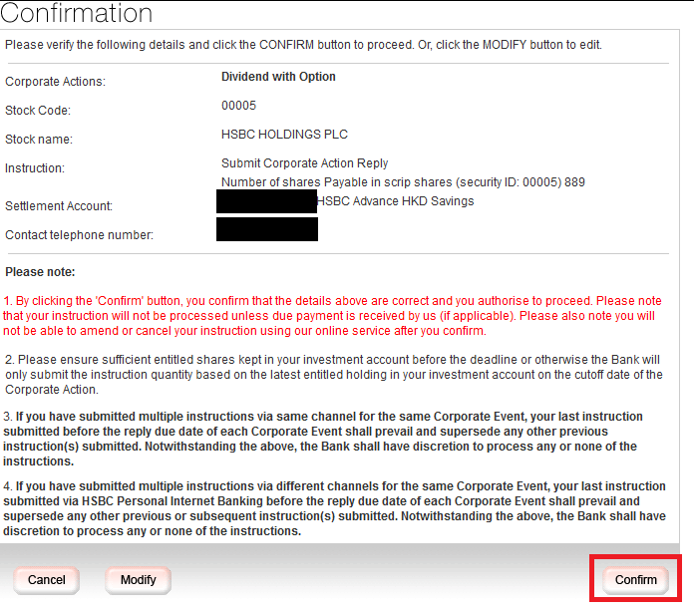The width and height of the screenshot is (694, 611).
Task: Click the redacted contact telephone number
Action: click(266, 229)
